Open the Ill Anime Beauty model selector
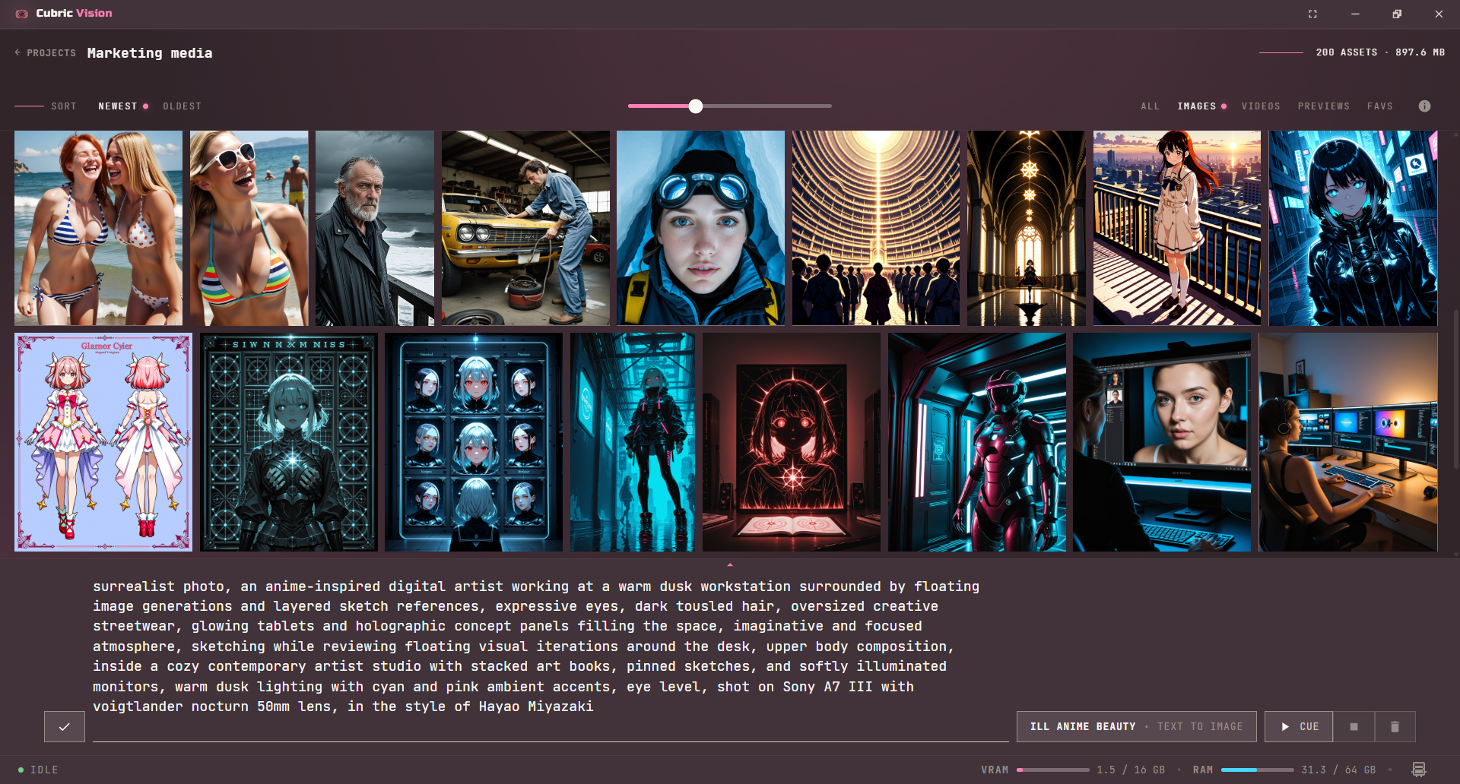The height and width of the screenshot is (784, 1460). (x=1136, y=726)
